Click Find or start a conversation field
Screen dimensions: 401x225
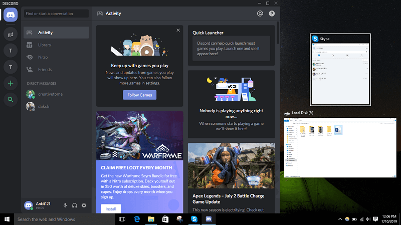tap(56, 14)
